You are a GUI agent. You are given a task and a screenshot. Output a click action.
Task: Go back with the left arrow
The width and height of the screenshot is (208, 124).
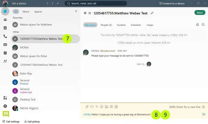(x=48, y=3)
